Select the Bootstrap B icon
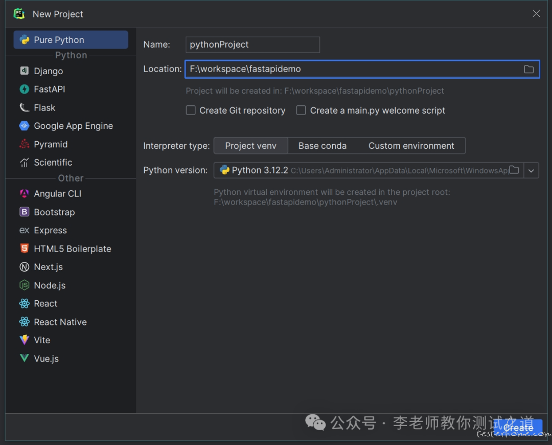552x445 pixels. click(x=25, y=212)
